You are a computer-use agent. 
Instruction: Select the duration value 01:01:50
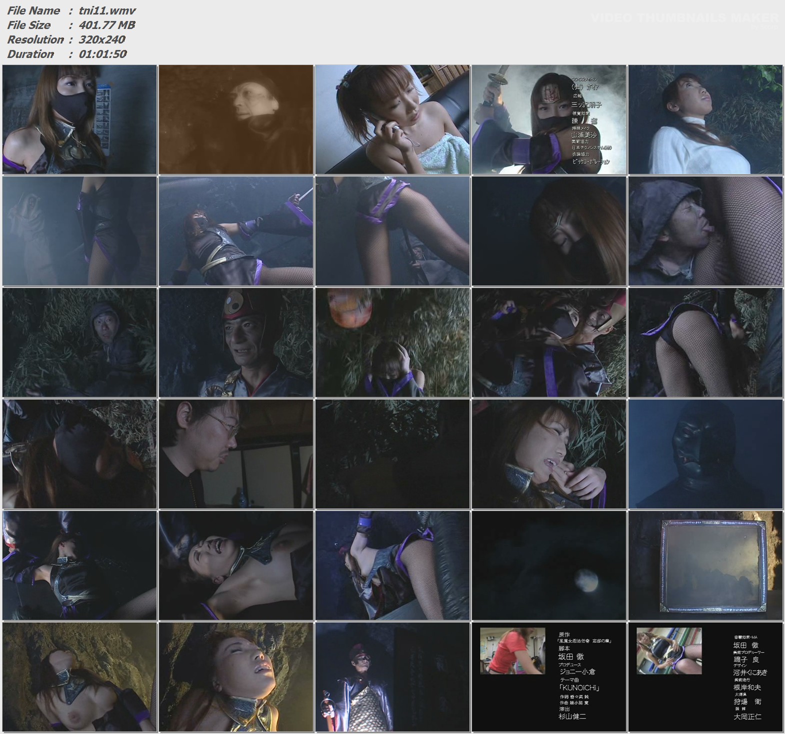click(x=102, y=54)
